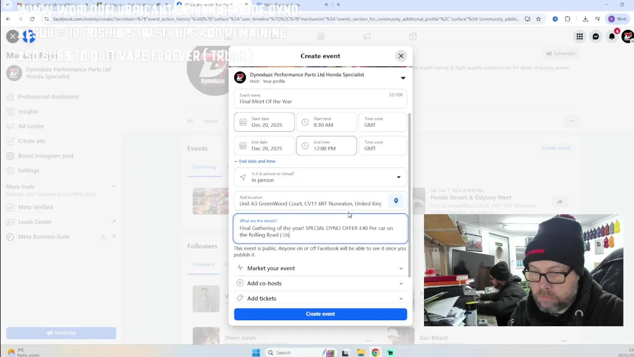Open Leads Center link
The image size is (634, 357).
point(60,222)
